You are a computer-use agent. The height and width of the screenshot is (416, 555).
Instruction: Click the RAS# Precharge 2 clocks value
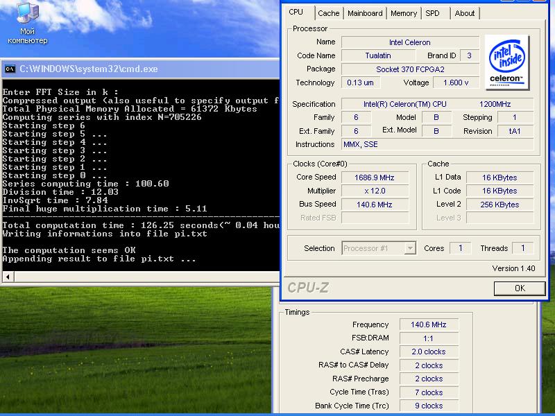(x=429, y=379)
